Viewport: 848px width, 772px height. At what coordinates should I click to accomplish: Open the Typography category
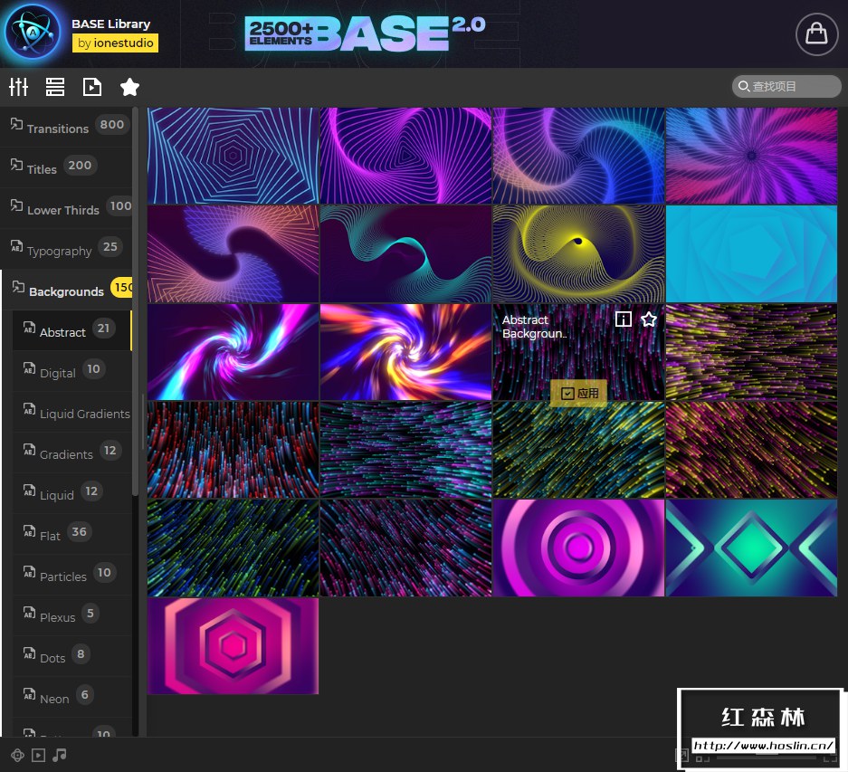point(66,250)
